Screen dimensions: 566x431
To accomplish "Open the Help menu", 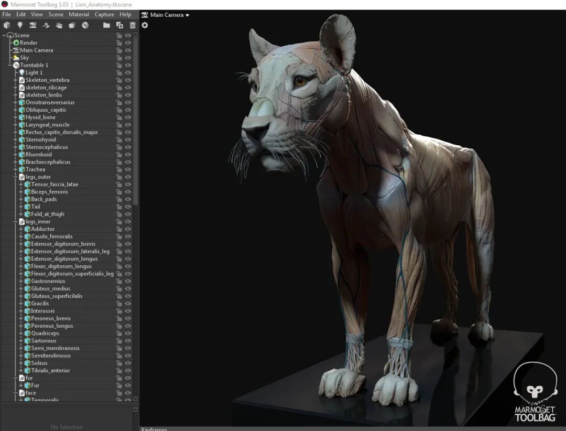I will (x=125, y=15).
